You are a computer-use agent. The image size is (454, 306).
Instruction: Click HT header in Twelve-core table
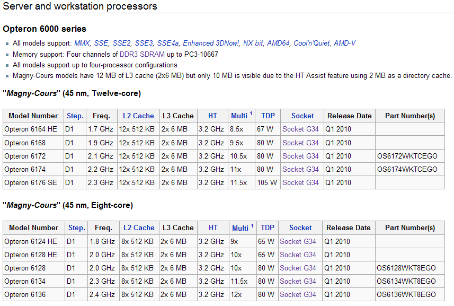212,116
